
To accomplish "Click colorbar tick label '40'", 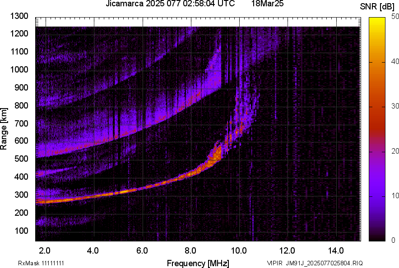I will click(395, 61).
